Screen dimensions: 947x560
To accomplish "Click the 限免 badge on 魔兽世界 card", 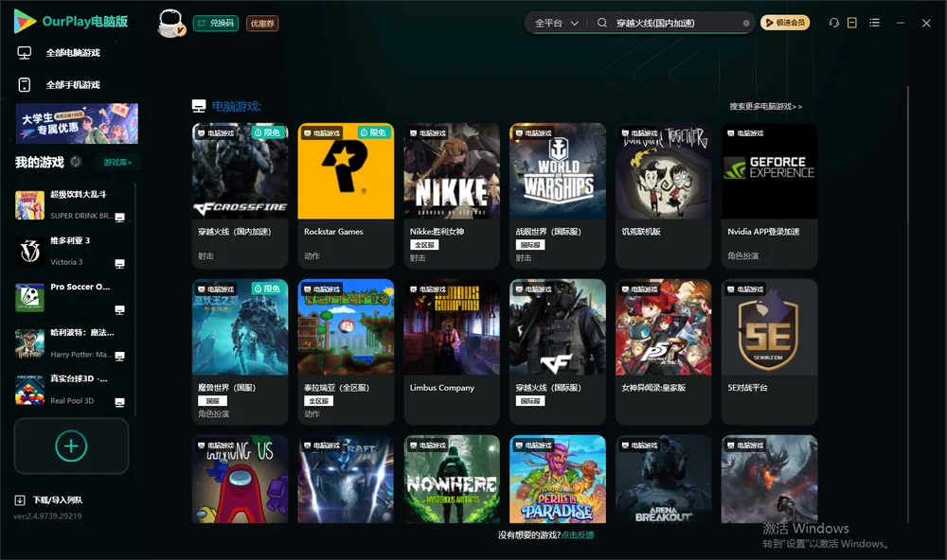I will pyautogui.click(x=268, y=289).
